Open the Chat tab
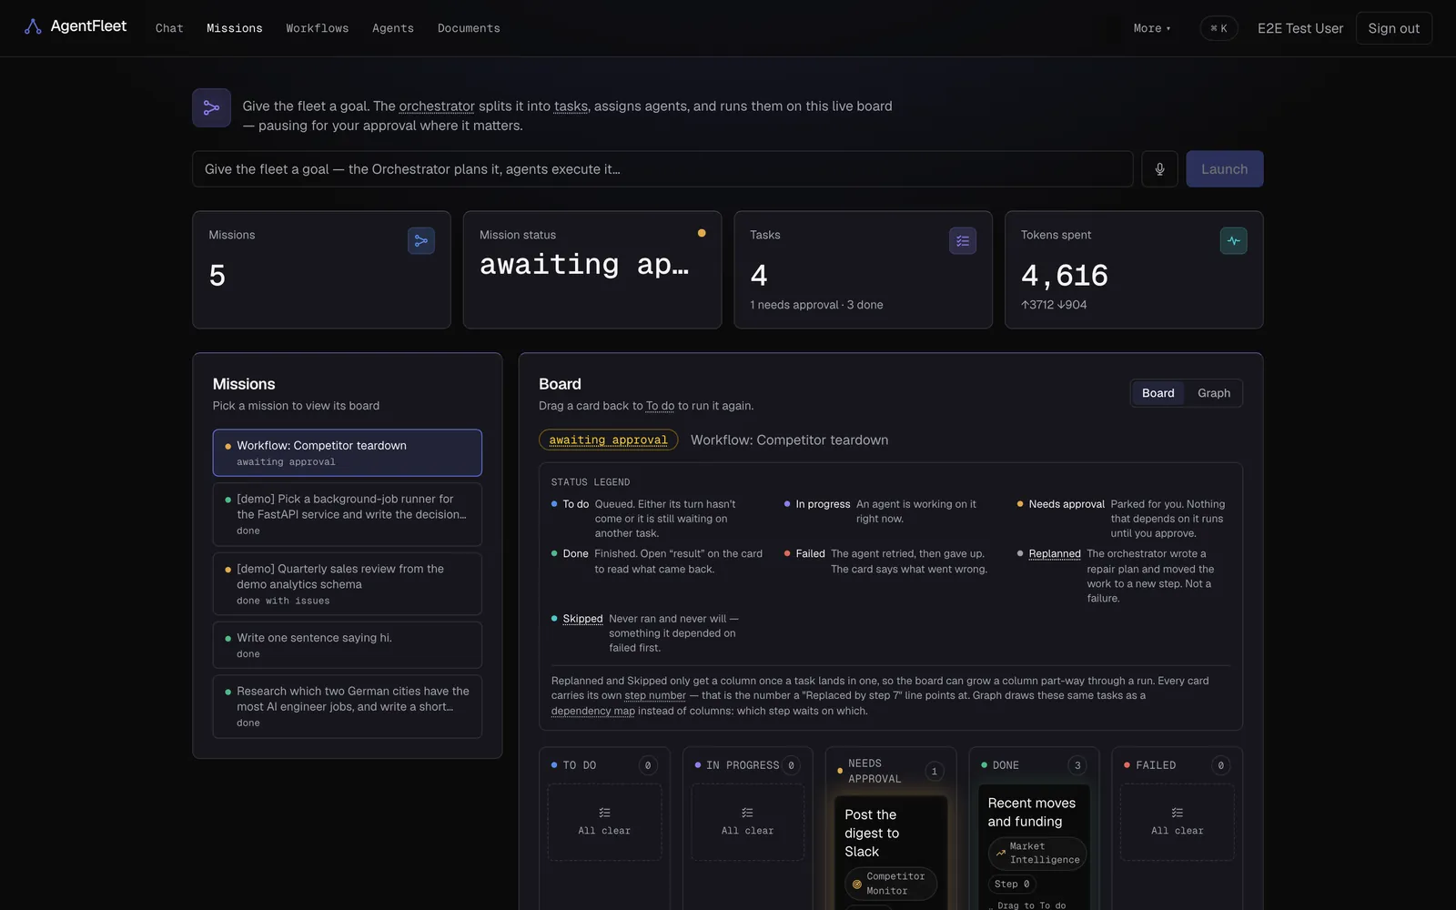 coord(169,28)
